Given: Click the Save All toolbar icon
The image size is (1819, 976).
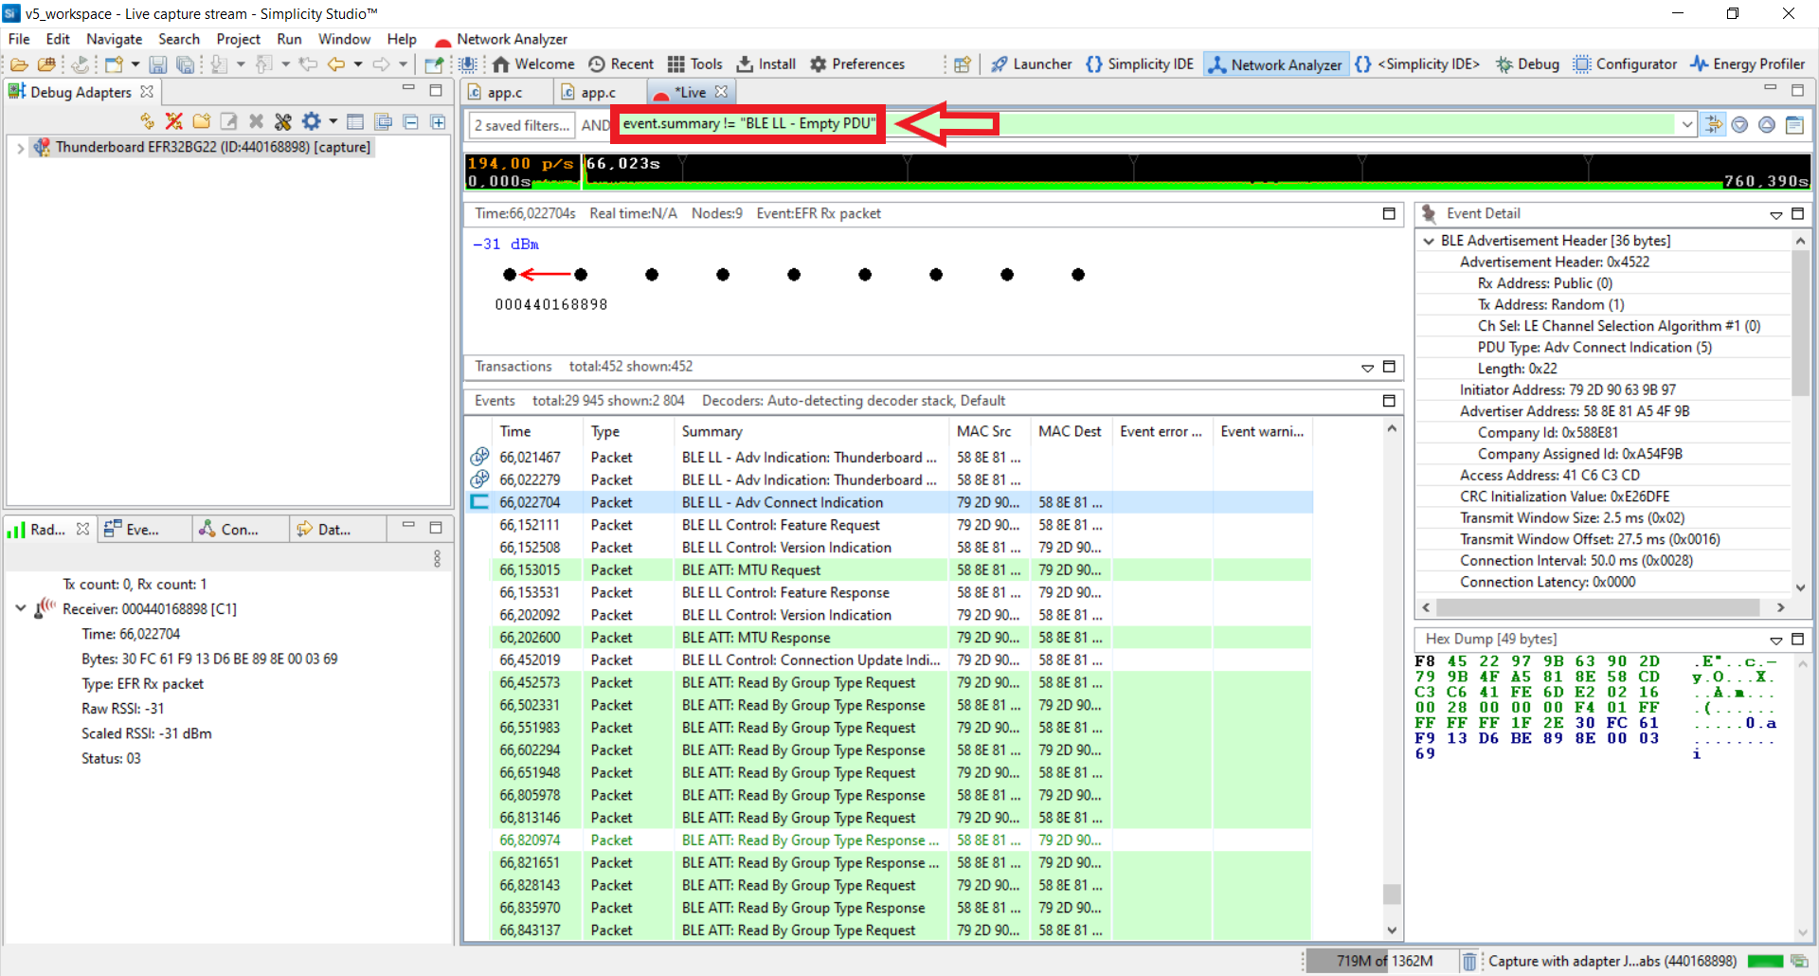Looking at the screenshot, I should pos(186,64).
